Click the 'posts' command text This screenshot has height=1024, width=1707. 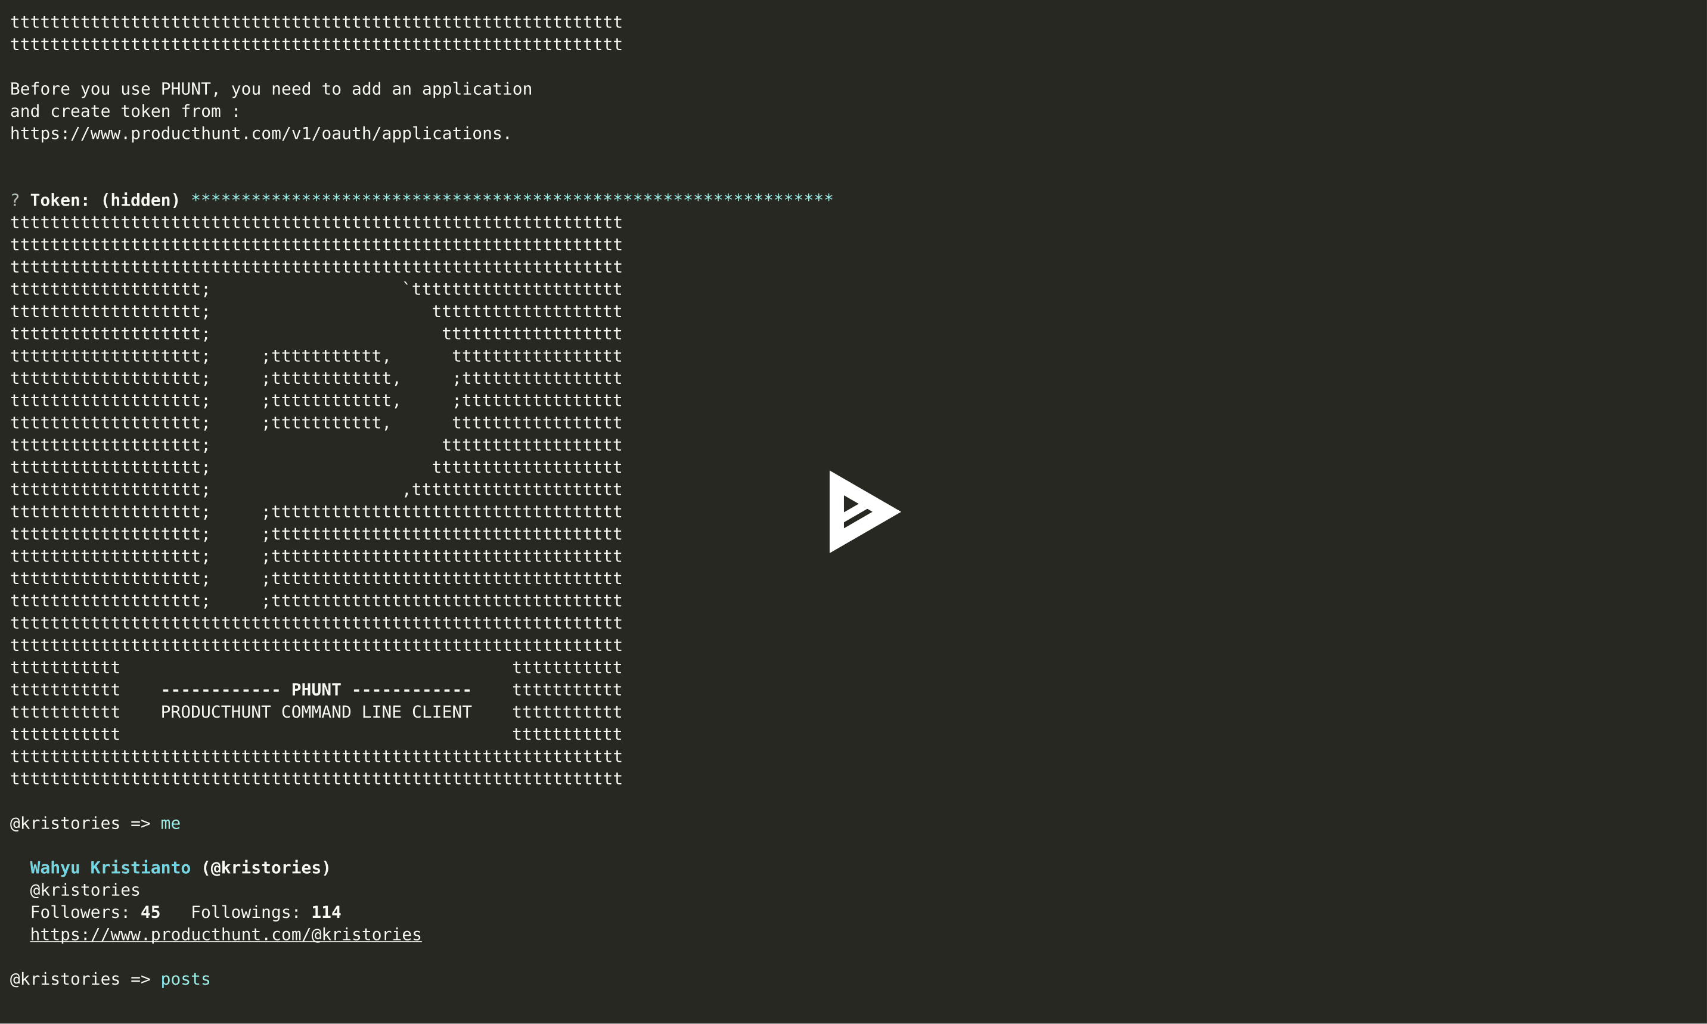tap(185, 979)
